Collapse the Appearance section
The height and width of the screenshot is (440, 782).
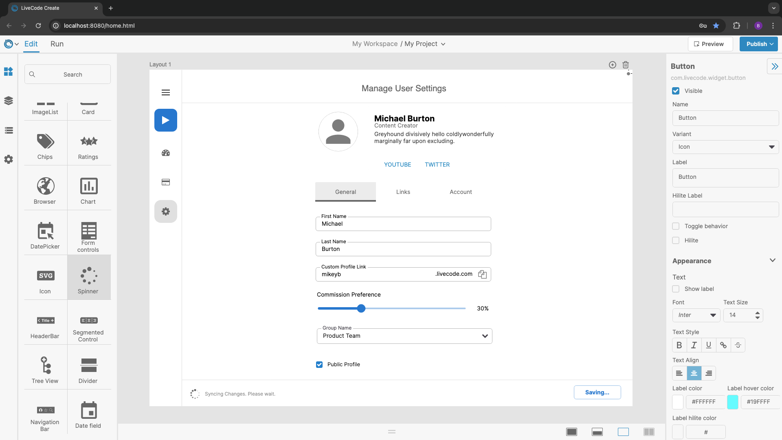(x=772, y=260)
